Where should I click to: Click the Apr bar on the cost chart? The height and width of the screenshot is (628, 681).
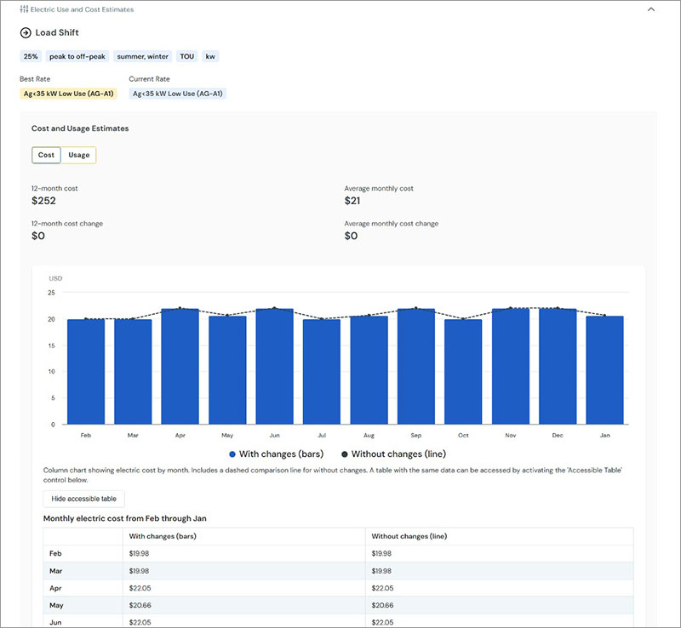180,366
